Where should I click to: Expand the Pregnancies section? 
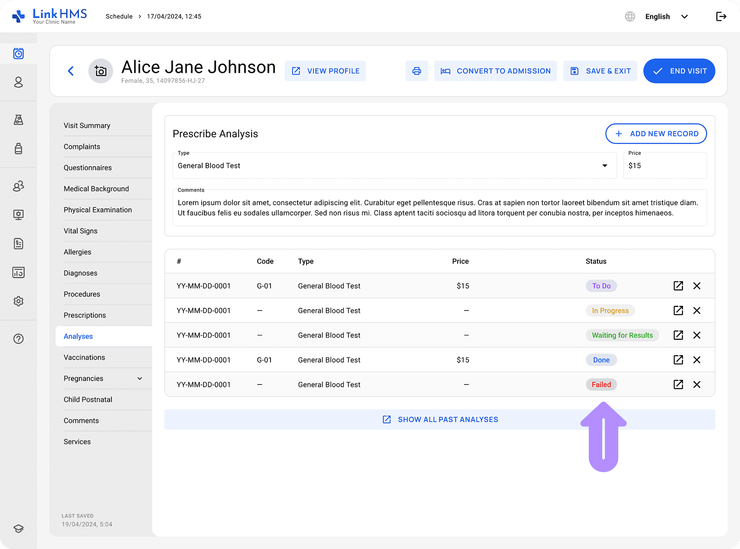[x=140, y=378]
